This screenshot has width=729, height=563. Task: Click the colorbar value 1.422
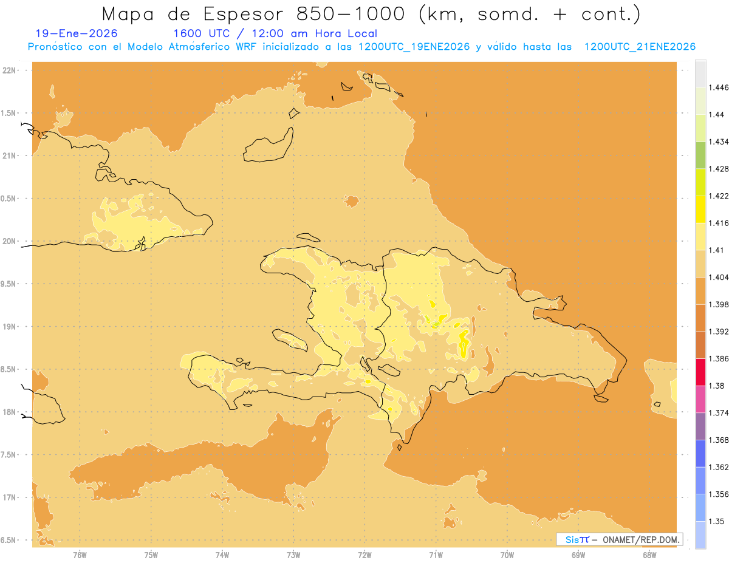tap(719, 196)
